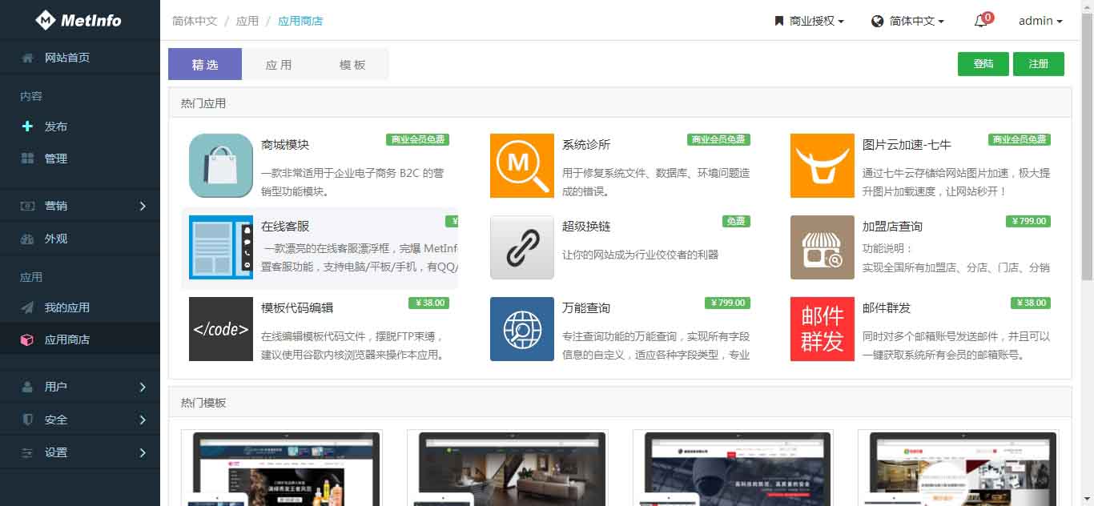The image size is (1094, 506).
Task: Expand the 用户 sidebar section
Action: point(80,387)
